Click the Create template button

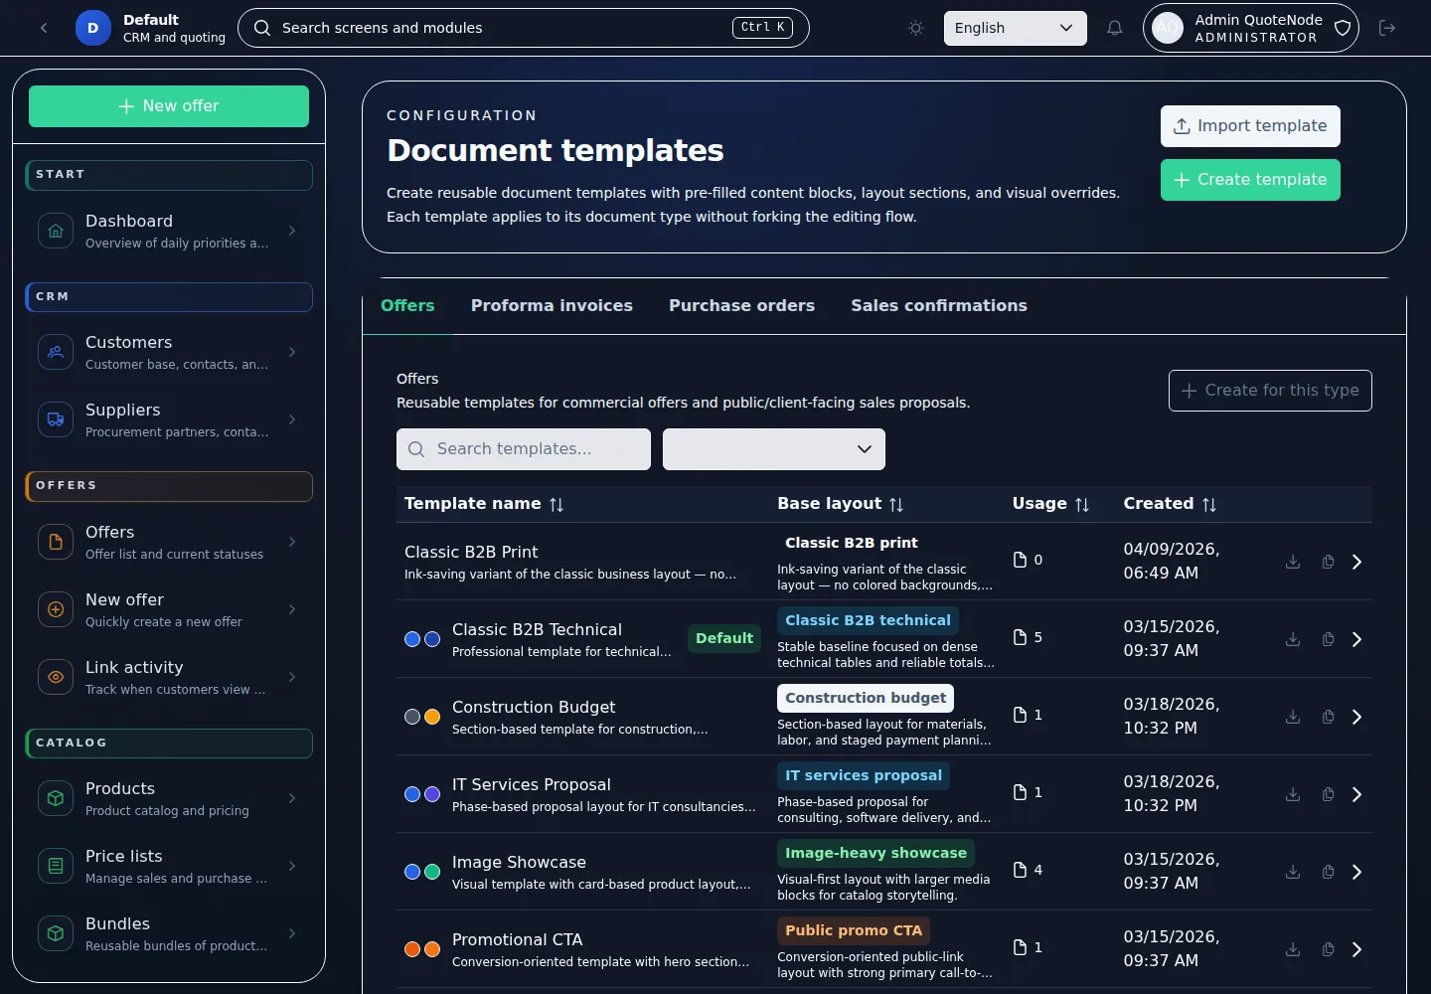(x=1249, y=180)
